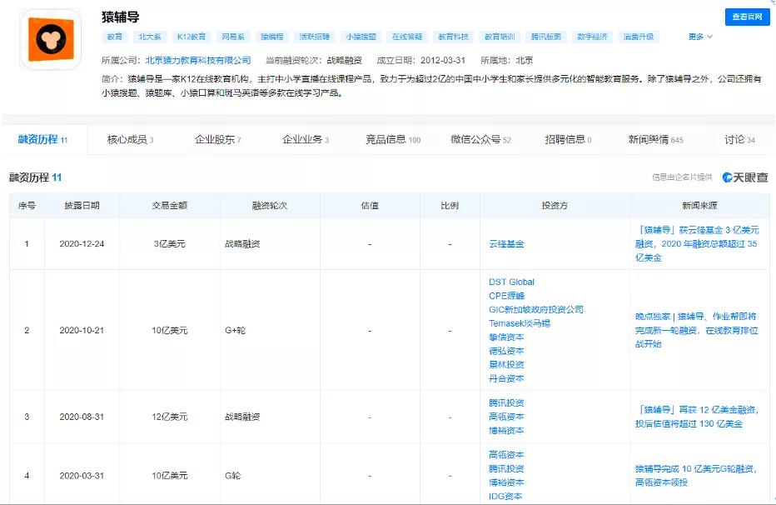Select the 猿编程 tag

click(x=272, y=37)
